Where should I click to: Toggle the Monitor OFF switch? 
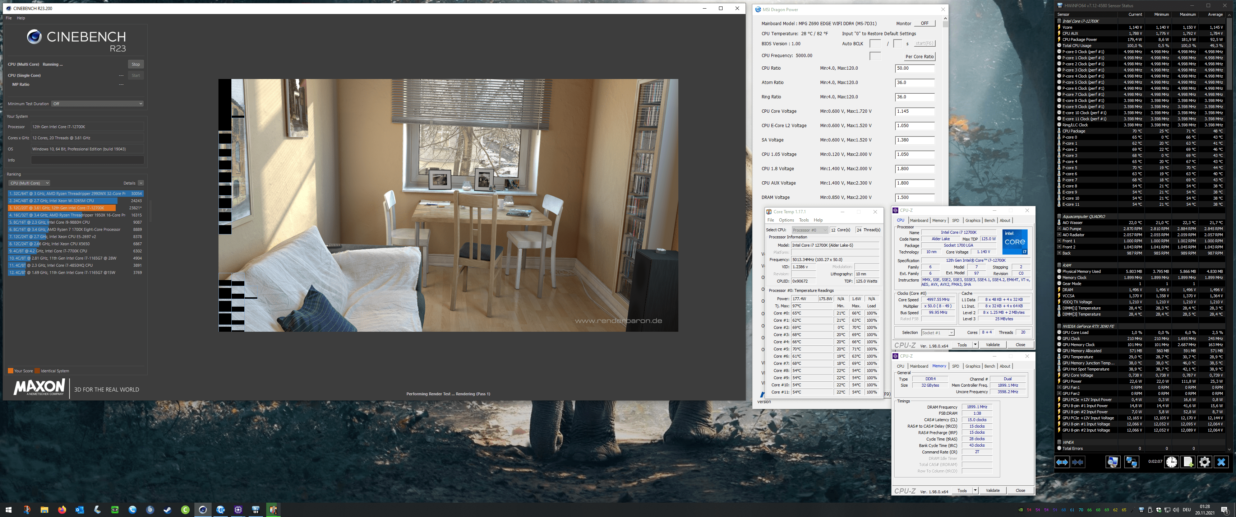[924, 23]
